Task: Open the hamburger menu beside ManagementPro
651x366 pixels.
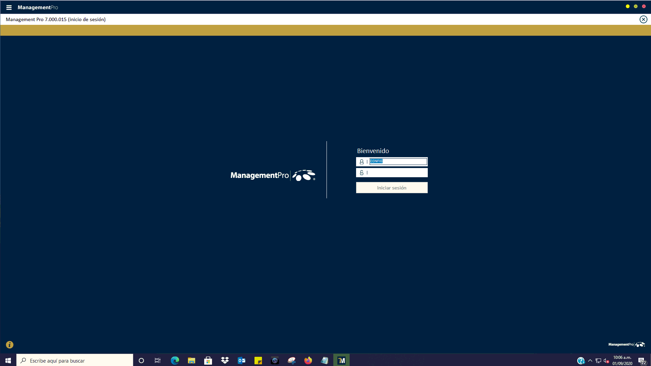Action: (9, 7)
